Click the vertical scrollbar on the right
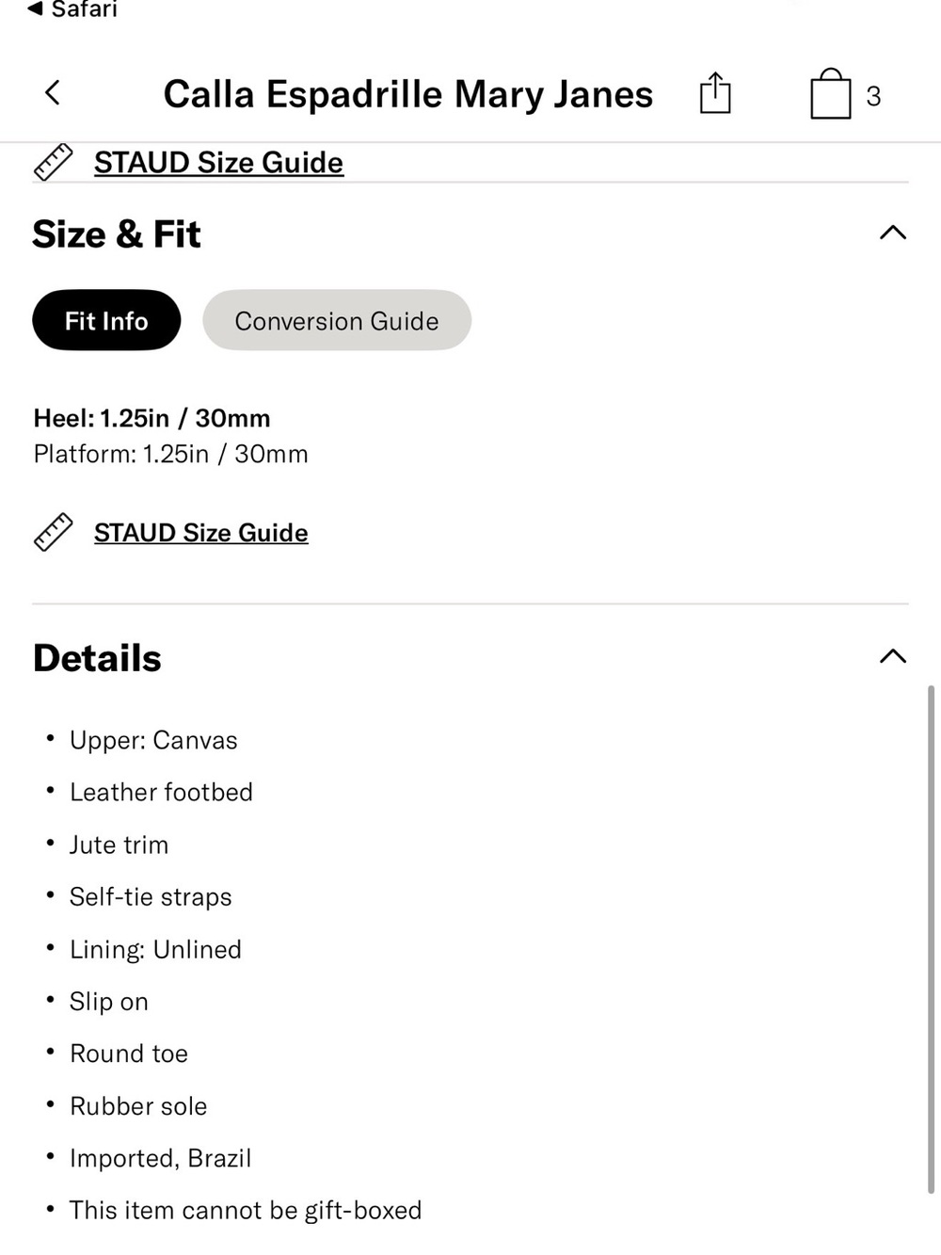 point(931,940)
